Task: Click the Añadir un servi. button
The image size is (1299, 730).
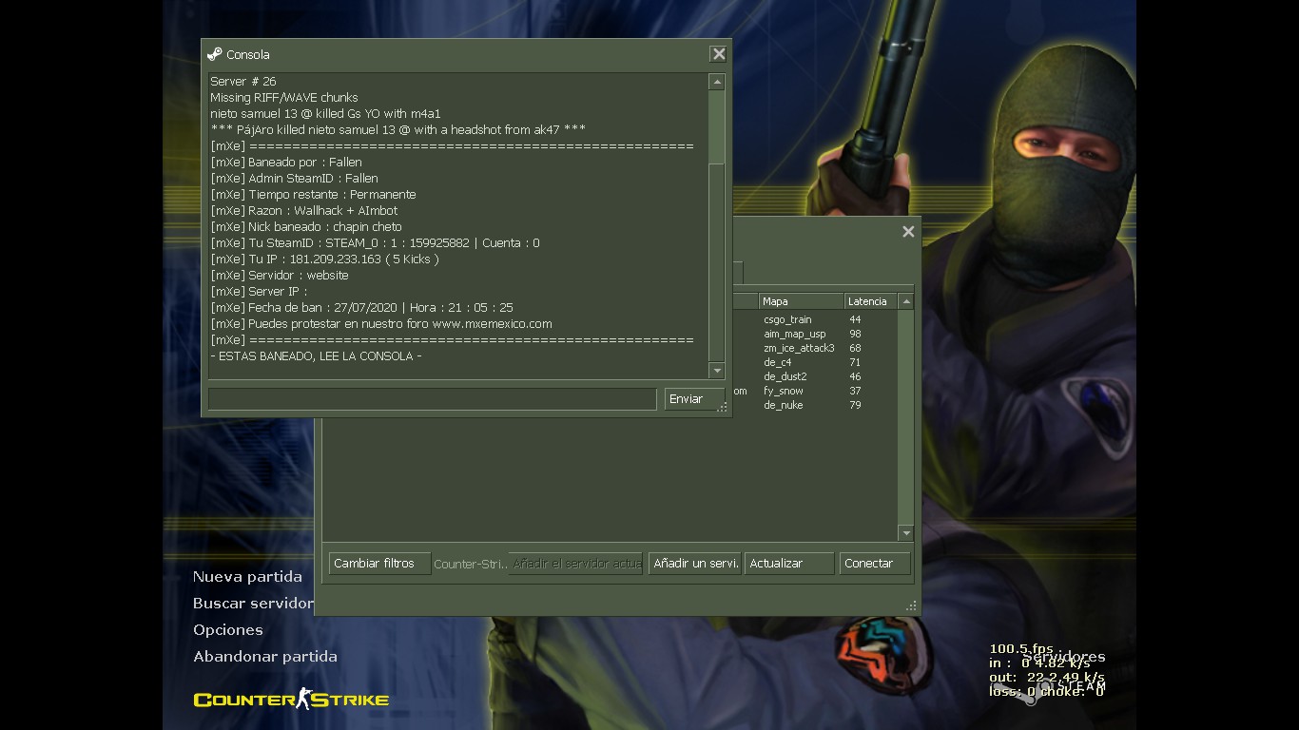Action: 695,564
